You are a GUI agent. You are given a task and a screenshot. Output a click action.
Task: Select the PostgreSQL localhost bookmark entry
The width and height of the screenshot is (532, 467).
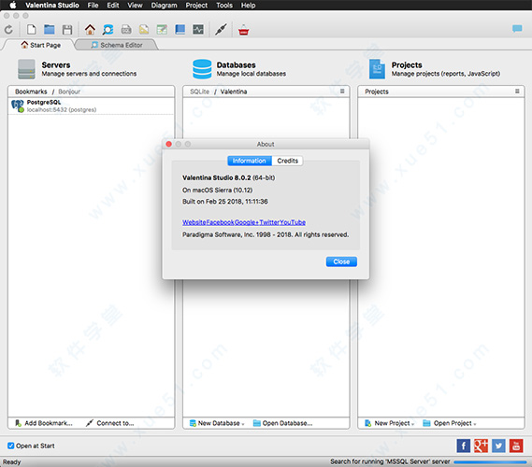pyautogui.click(x=91, y=106)
